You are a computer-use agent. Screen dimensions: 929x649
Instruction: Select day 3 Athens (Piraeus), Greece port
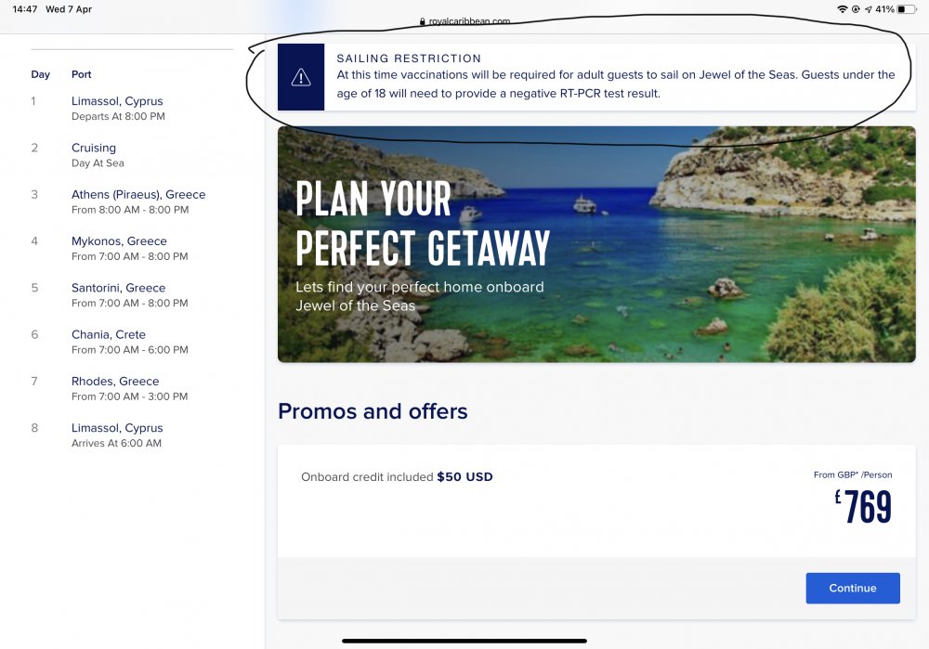click(138, 201)
